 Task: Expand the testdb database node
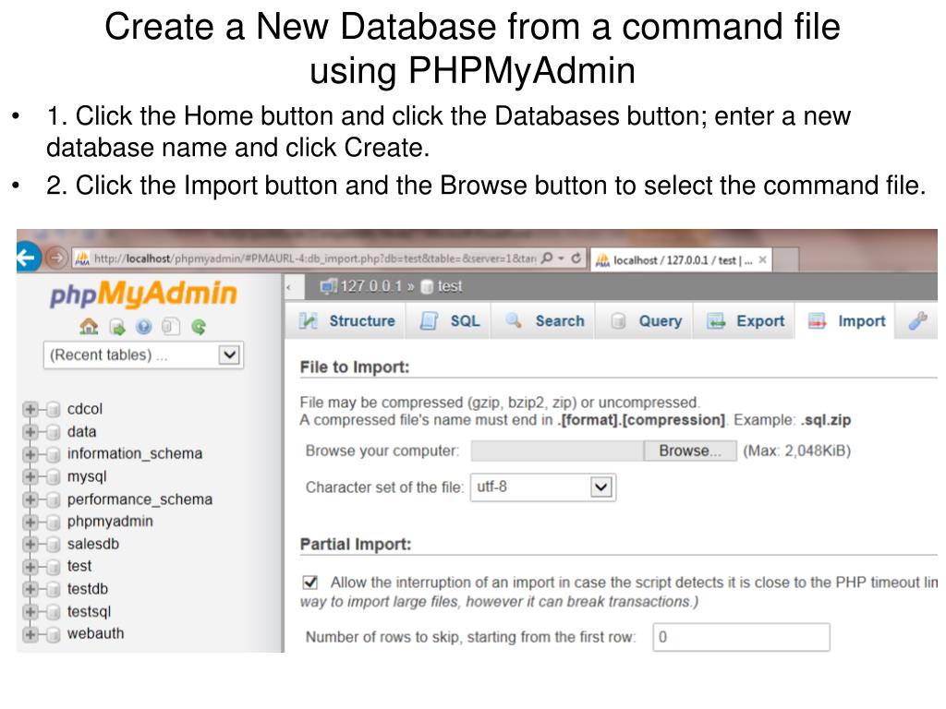point(30,589)
